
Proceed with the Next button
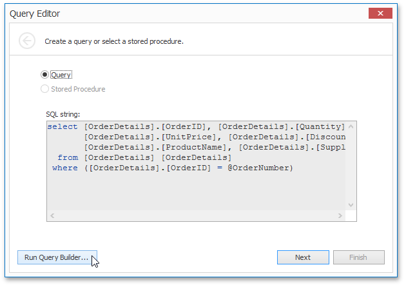(303, 257)
